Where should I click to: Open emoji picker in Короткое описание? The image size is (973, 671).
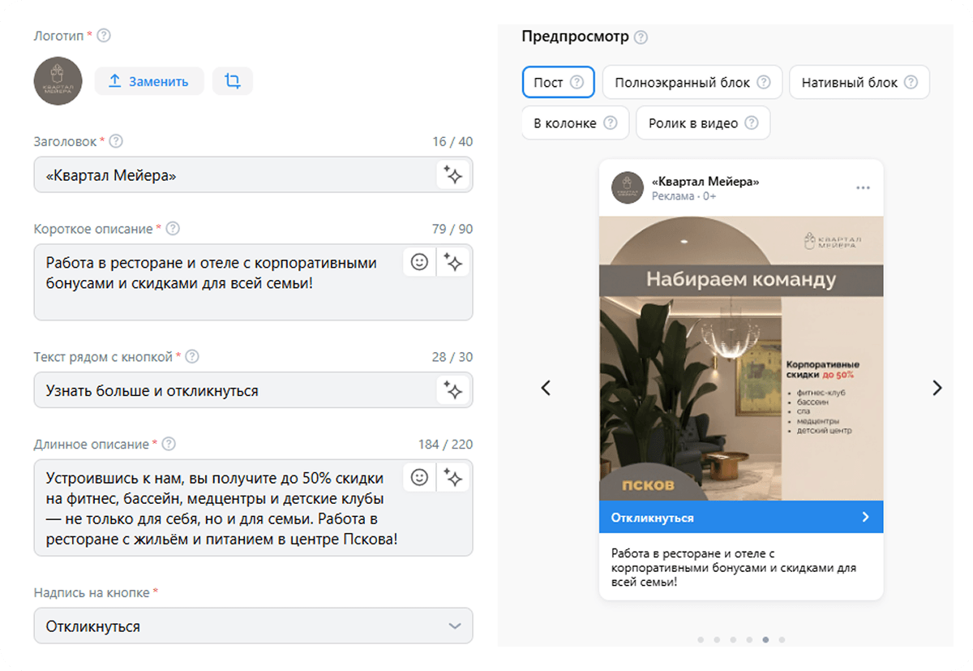pyautogui.click(x=419, y=262)
